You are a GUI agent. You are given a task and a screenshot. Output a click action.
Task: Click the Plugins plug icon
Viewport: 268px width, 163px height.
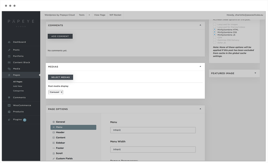coord(9,119)
